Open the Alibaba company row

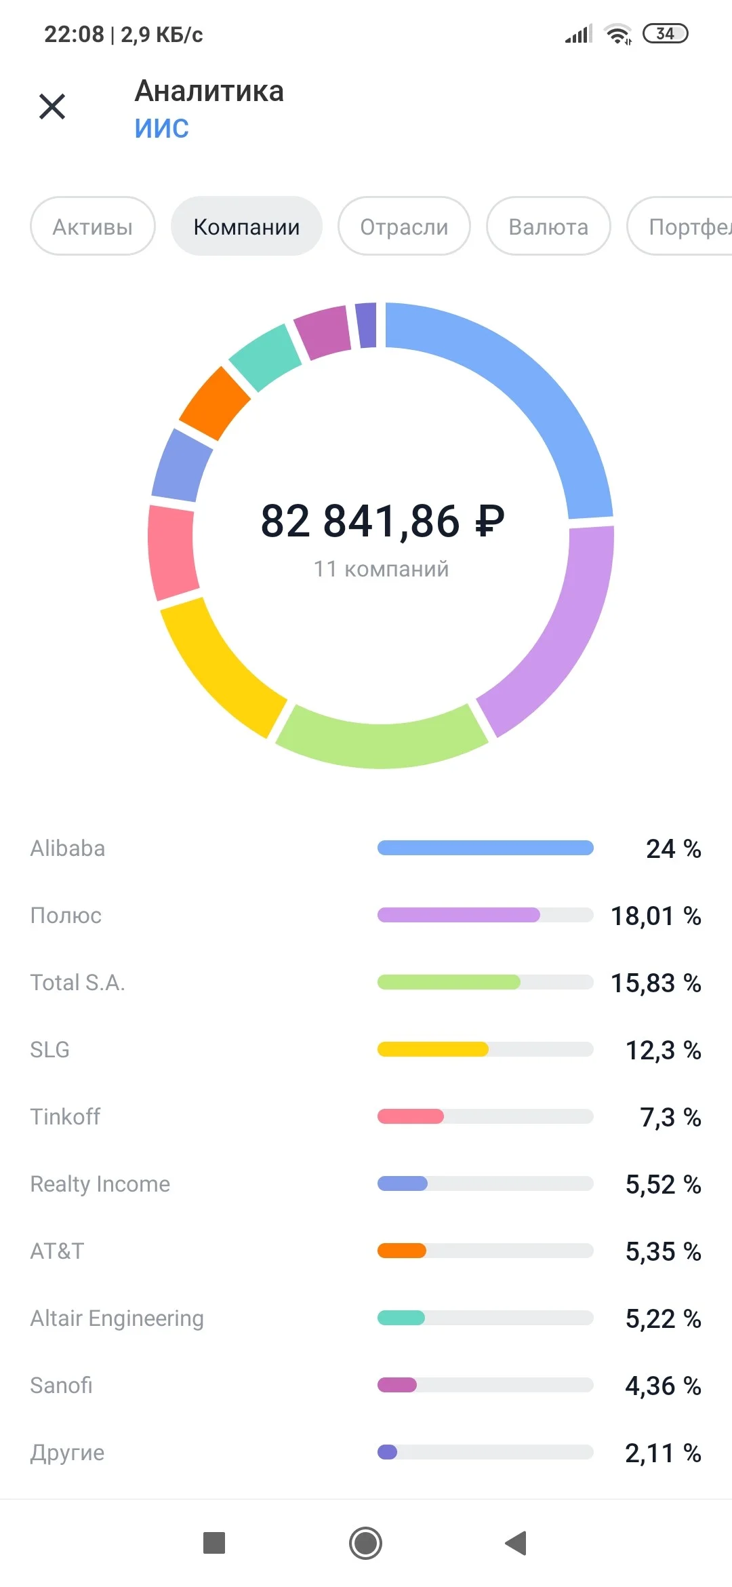coord(366,848)
